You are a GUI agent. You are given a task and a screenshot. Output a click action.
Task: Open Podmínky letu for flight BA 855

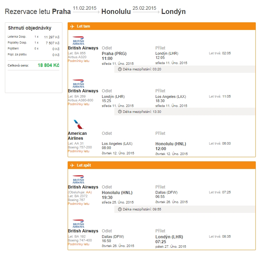coord(78,61)
